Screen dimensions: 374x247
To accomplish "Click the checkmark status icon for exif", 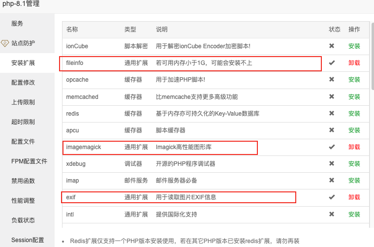I will point(332,197).
